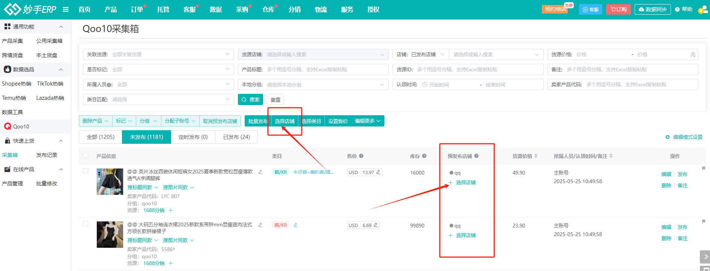Open the 类目匹配 dropdown
Screen dimensions: 710x271
(158, 99)
